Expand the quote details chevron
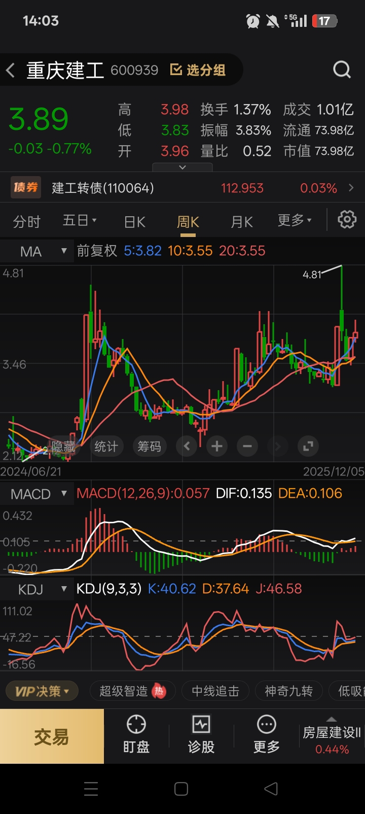The image size is (365, 814). (182, 167)
